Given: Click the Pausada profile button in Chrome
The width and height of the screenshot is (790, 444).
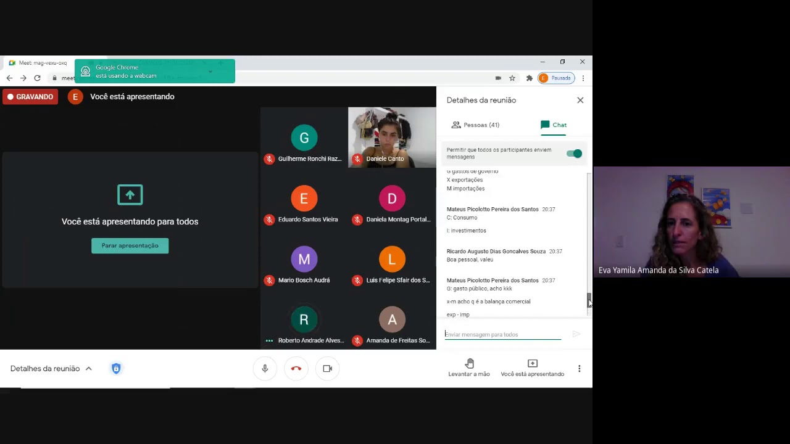Looking at the screenshot, I should coord(556,78).
